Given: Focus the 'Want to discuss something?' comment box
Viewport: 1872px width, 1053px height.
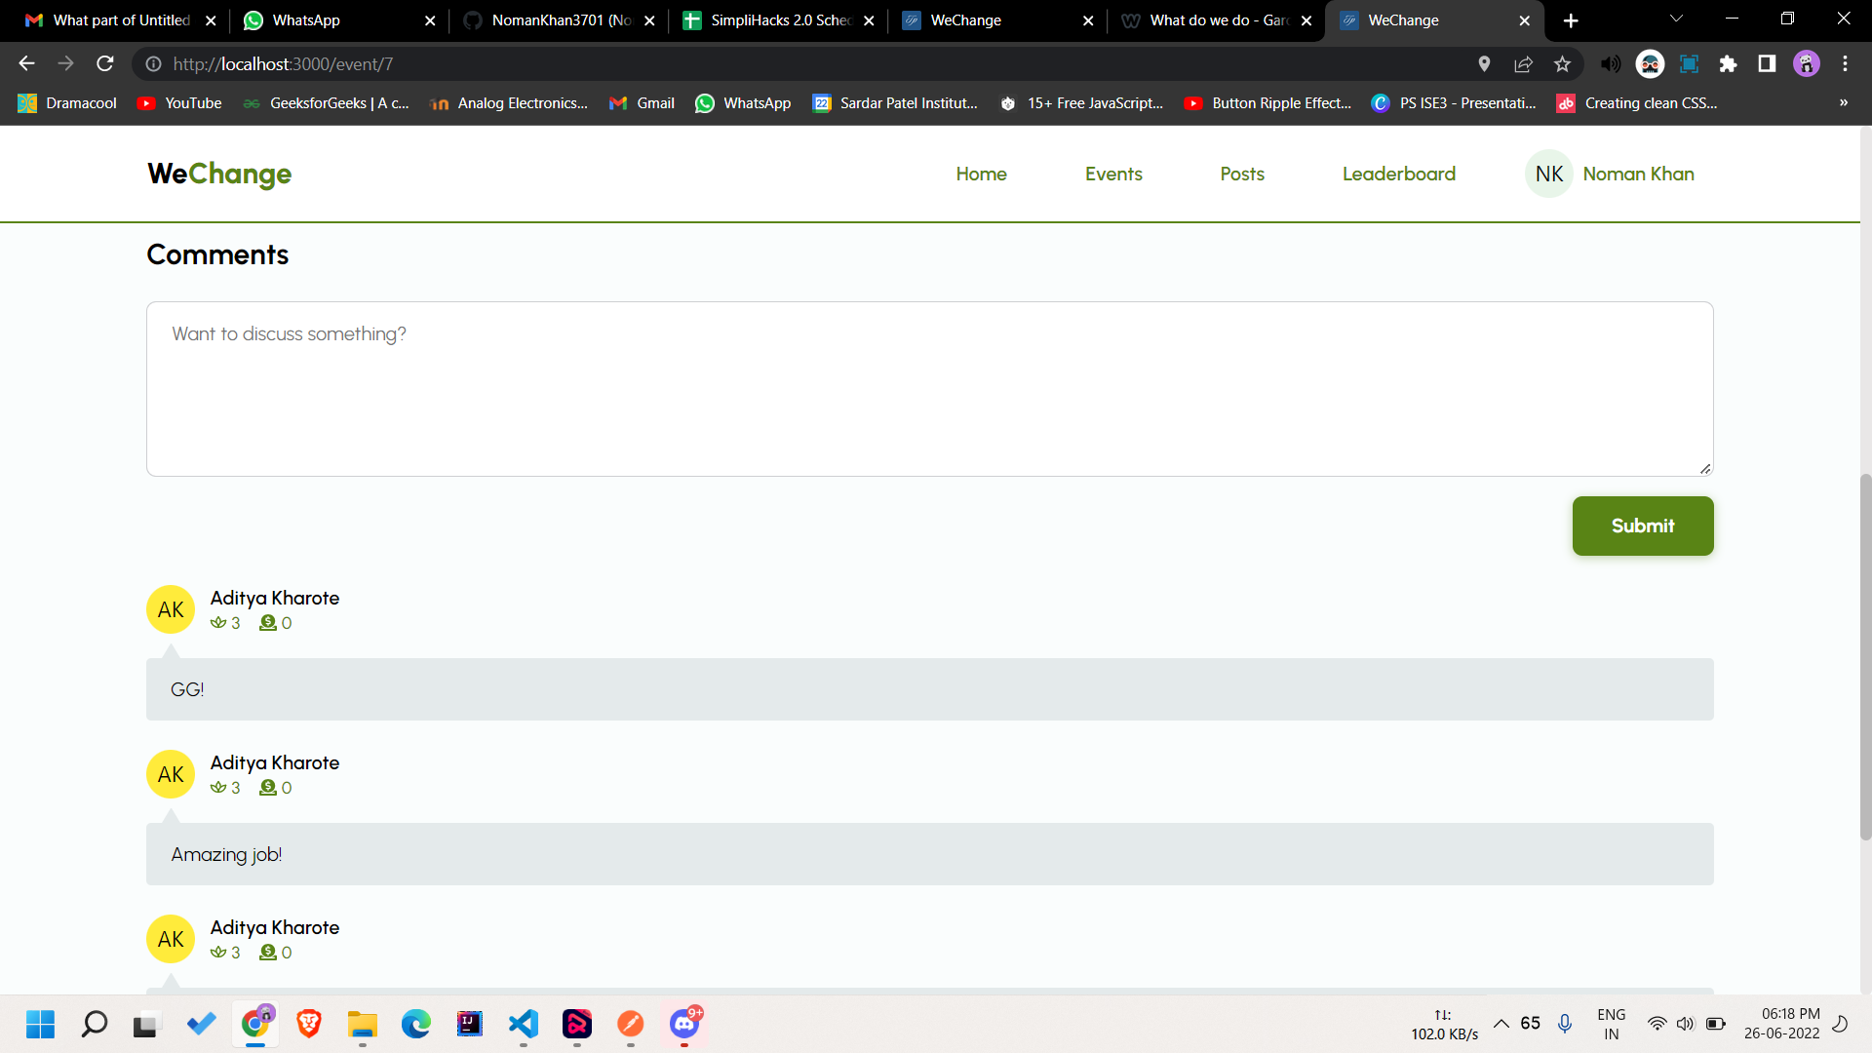Looking at the screenshot, I should click(929, 389).
